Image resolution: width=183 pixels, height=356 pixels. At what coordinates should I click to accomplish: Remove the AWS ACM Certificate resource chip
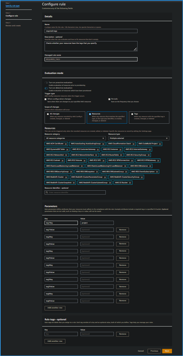(x=66, y=144)
